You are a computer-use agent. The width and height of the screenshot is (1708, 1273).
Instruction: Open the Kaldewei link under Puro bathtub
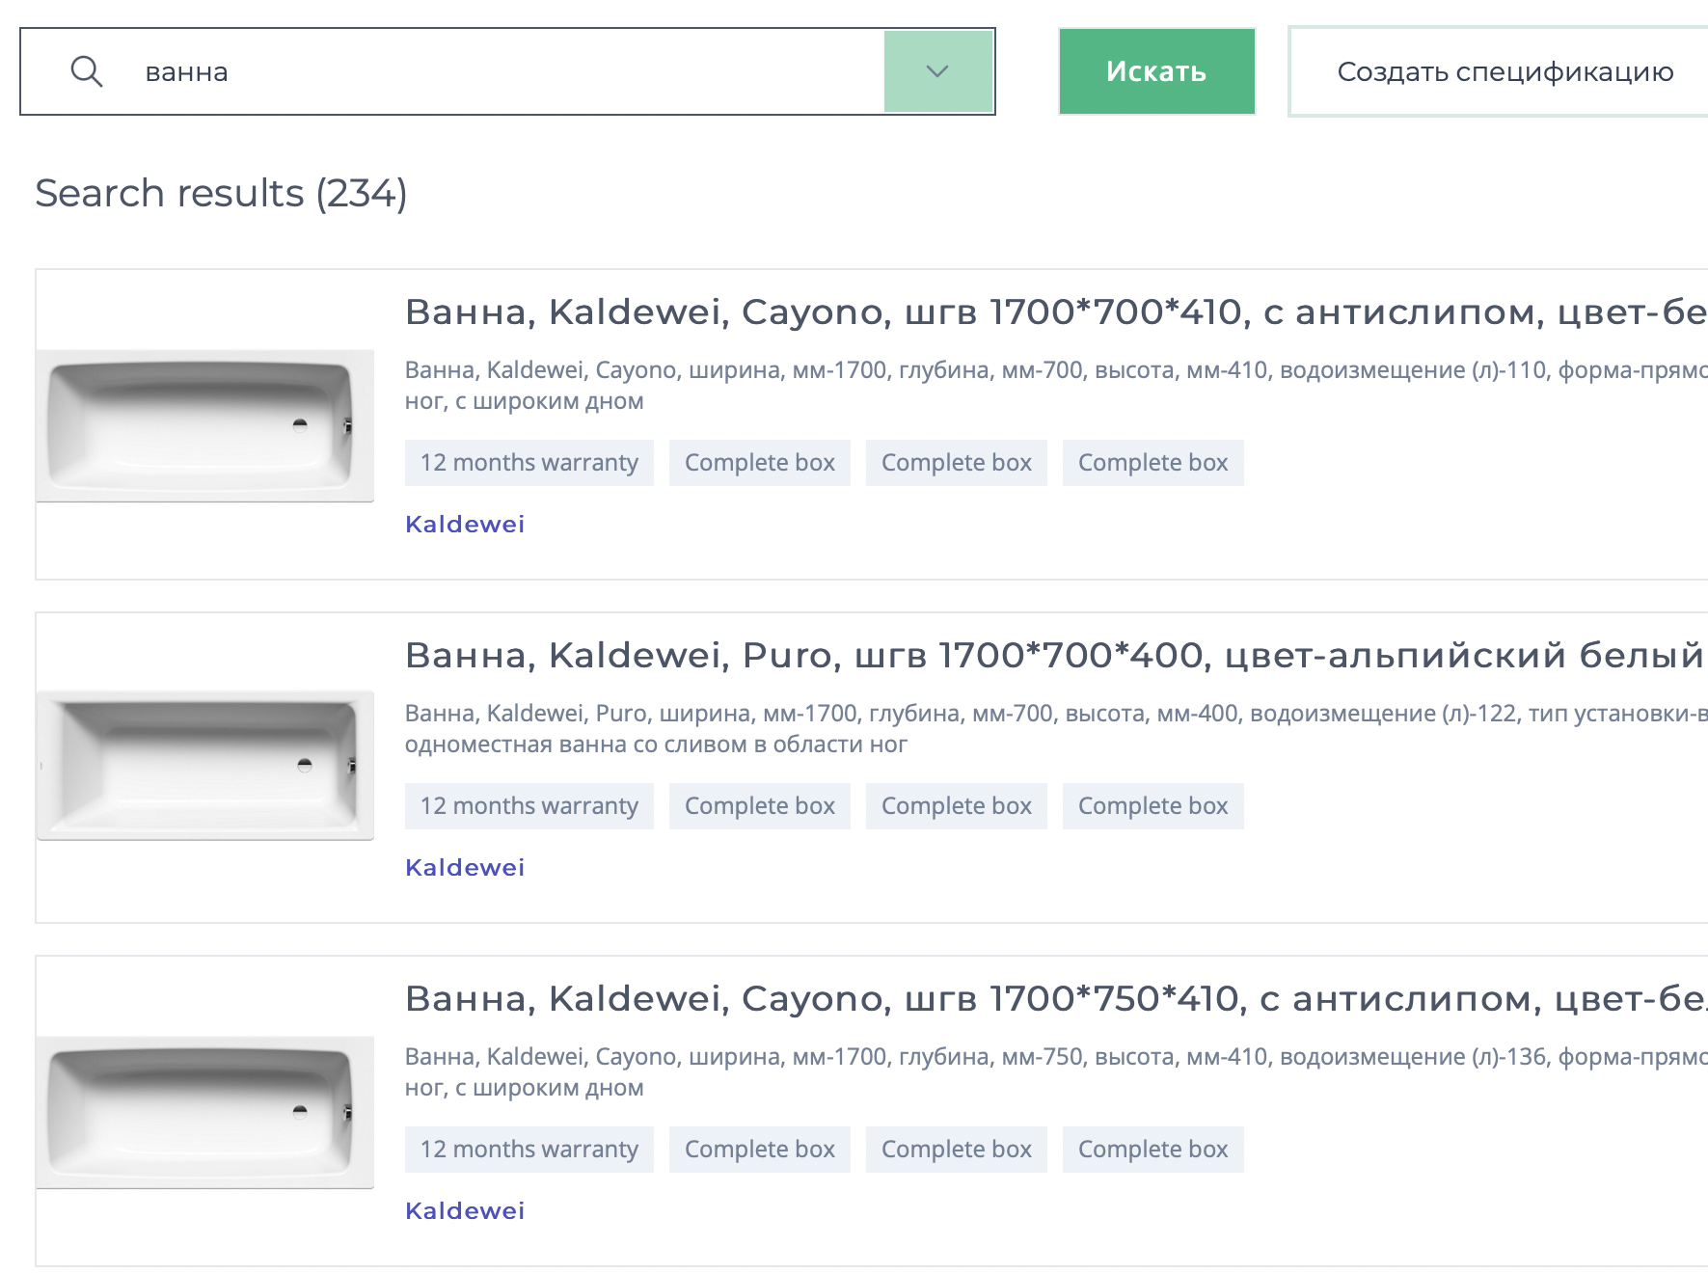tap(464, 867)
